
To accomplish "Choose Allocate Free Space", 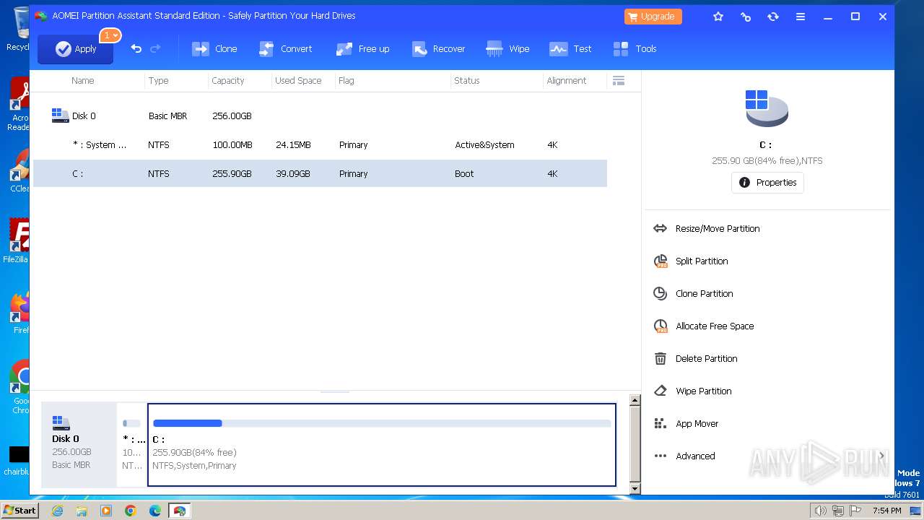I will [x=715, y=326].
